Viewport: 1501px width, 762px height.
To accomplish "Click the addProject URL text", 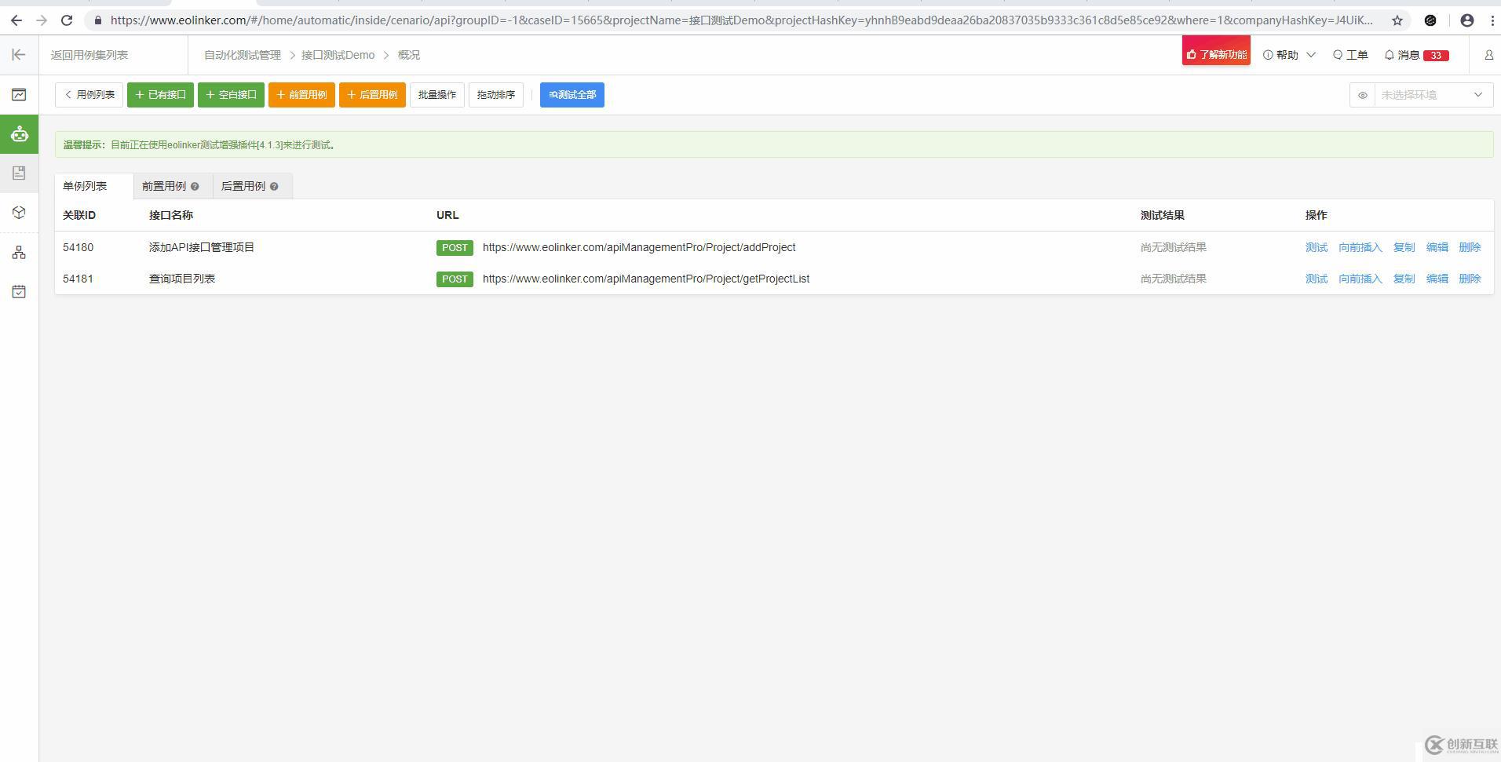I will [639, 247].
